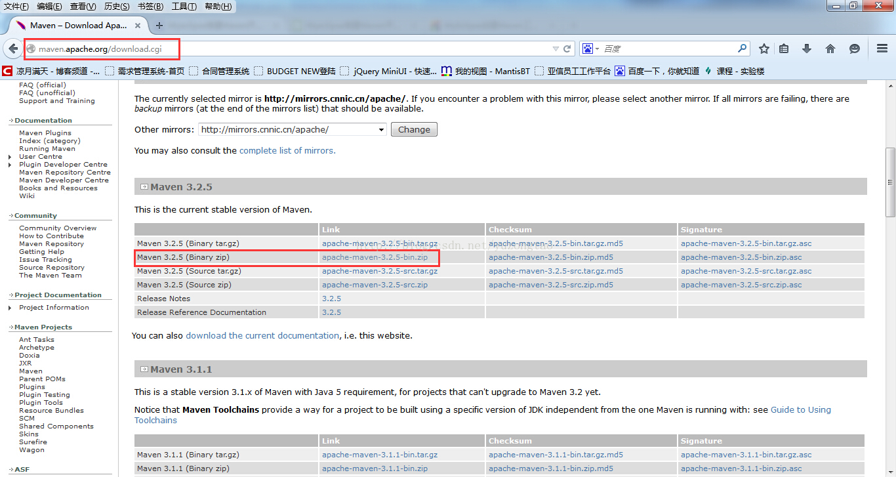Open the 工具(T) menu
Viewport: 896px width, 477px height.
184,7
